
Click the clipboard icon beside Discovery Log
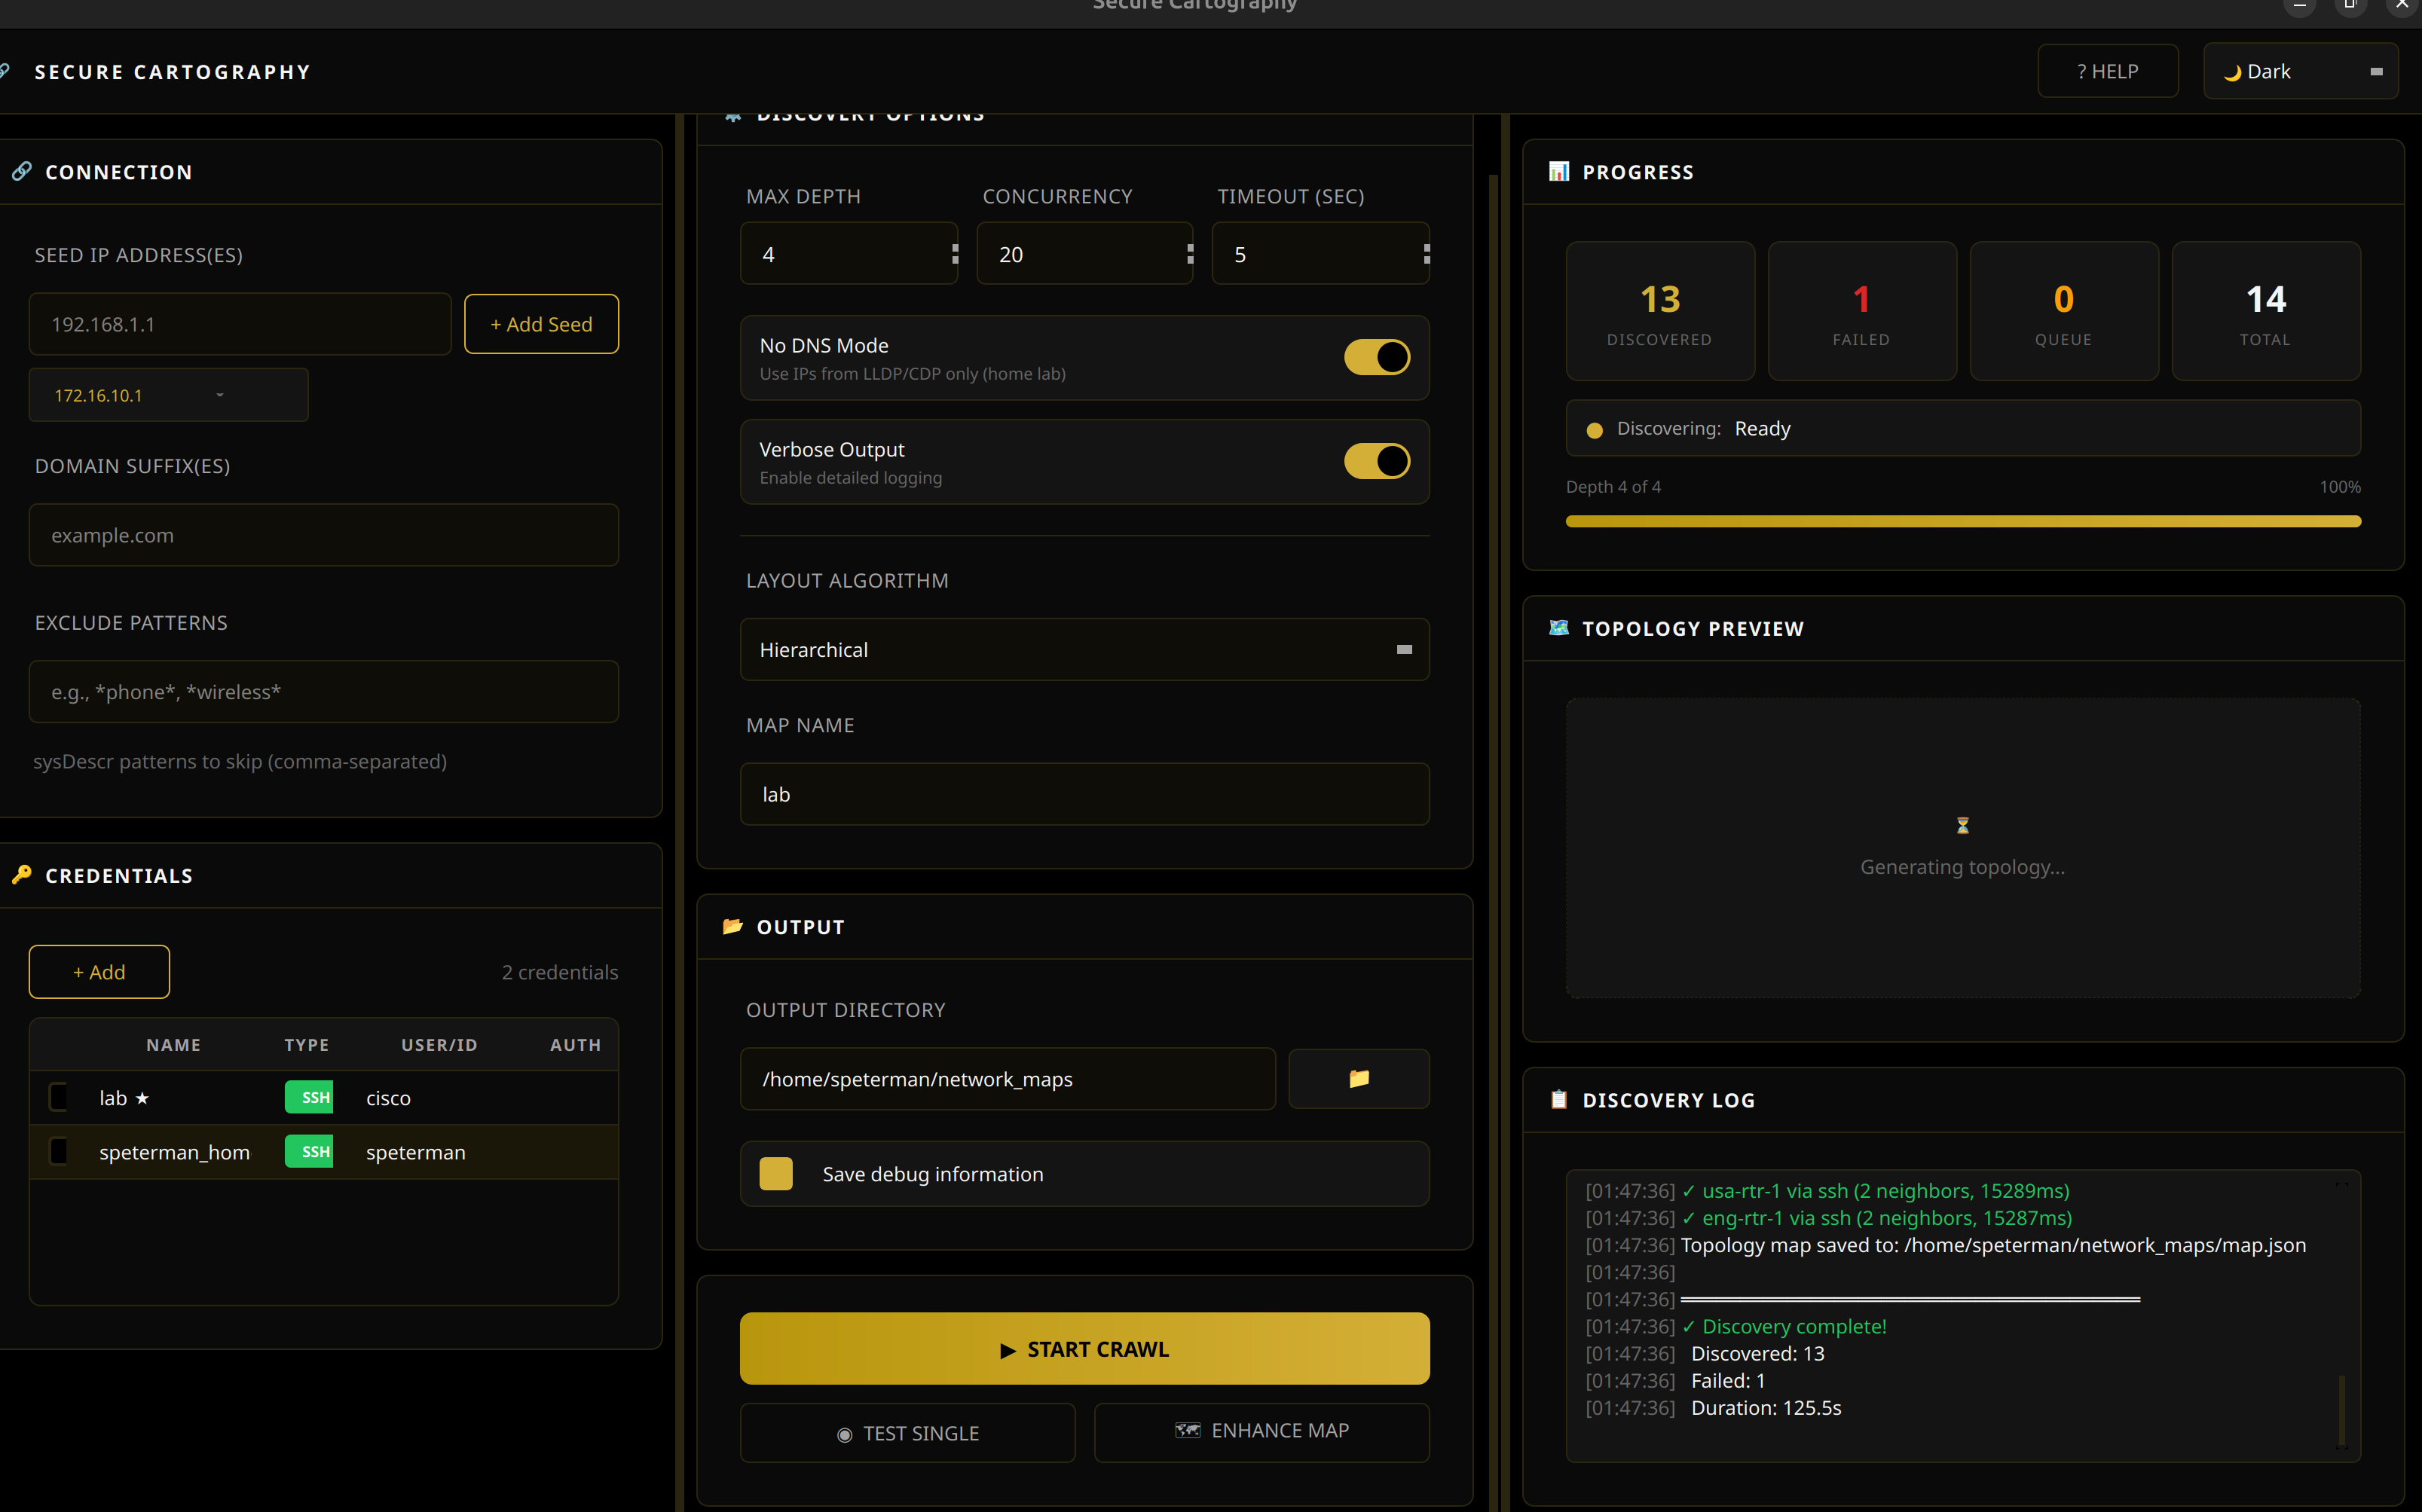(x=1558, y=1099)
